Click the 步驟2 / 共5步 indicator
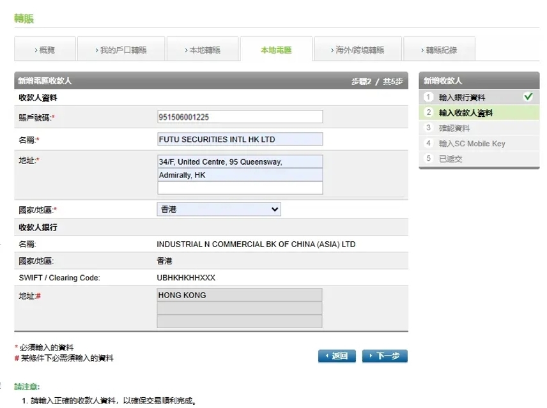Screen dimensions: 547x408 [377, 81]
